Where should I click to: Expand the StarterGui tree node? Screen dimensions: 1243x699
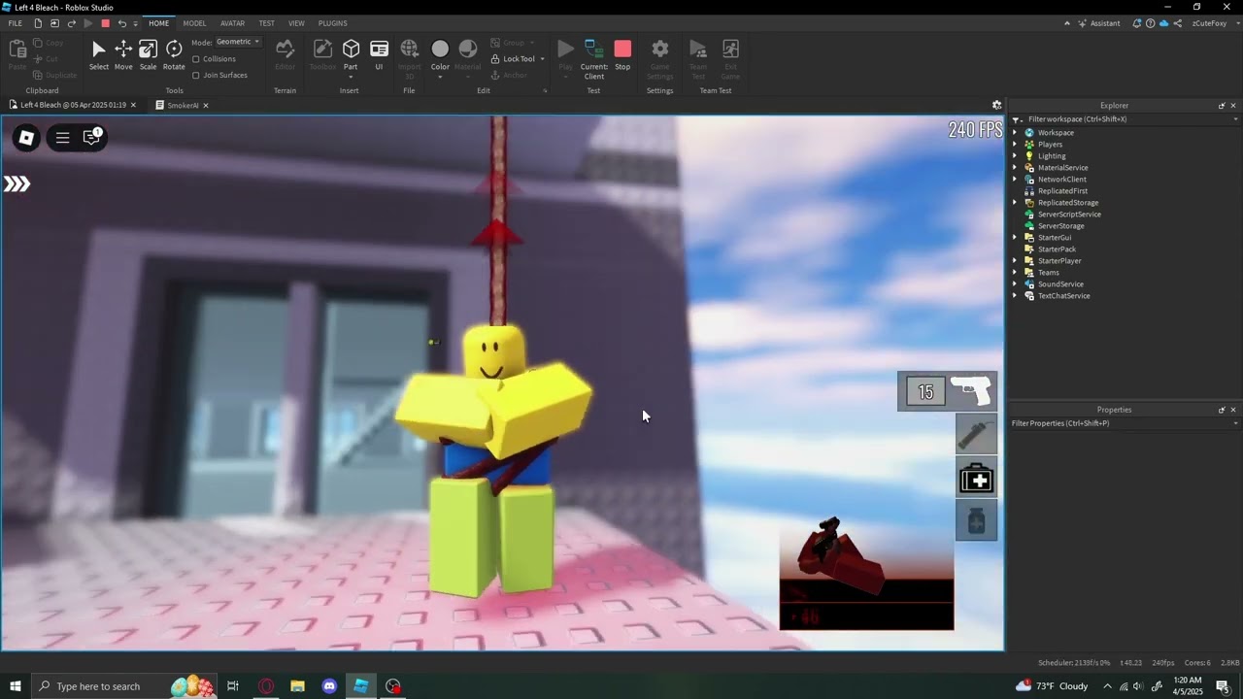pyautogui.click(x=1015, y=238)
